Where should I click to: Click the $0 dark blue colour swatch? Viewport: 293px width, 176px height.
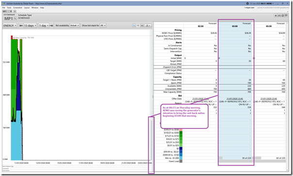181,148
